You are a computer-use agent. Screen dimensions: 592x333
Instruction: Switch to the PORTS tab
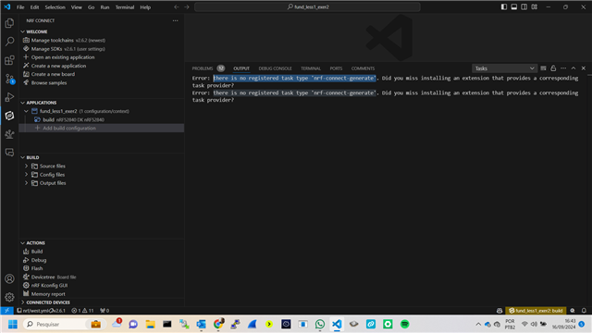(336, 68)
